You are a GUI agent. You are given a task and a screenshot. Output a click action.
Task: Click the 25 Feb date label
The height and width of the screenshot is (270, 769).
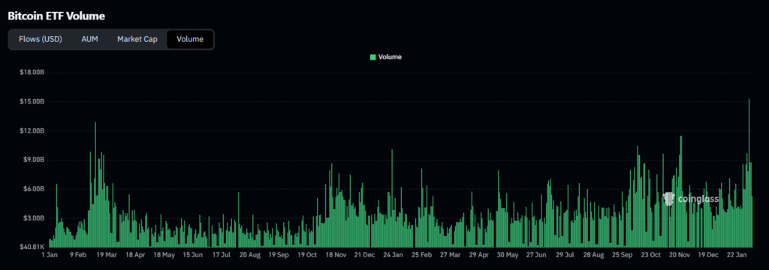point(422,255)
